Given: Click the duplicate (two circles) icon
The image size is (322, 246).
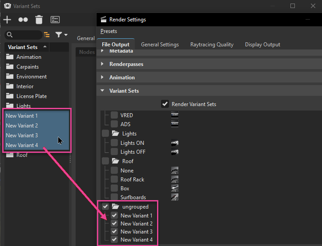Looking at the screenshot, I should tap(23, 20).
